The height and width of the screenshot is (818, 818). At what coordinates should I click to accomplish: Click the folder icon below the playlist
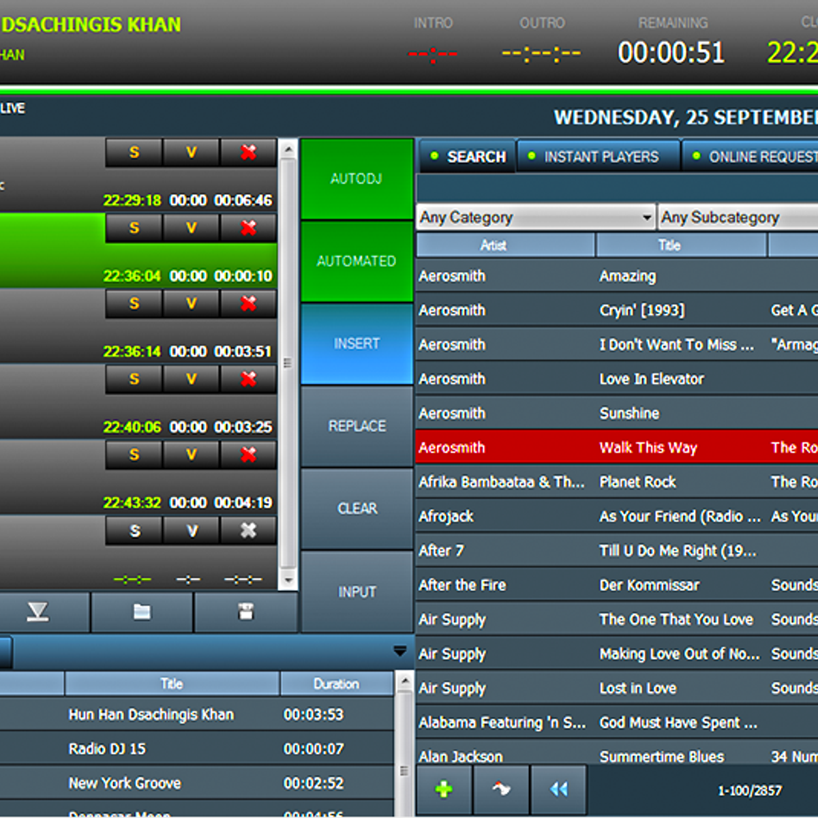142,612
